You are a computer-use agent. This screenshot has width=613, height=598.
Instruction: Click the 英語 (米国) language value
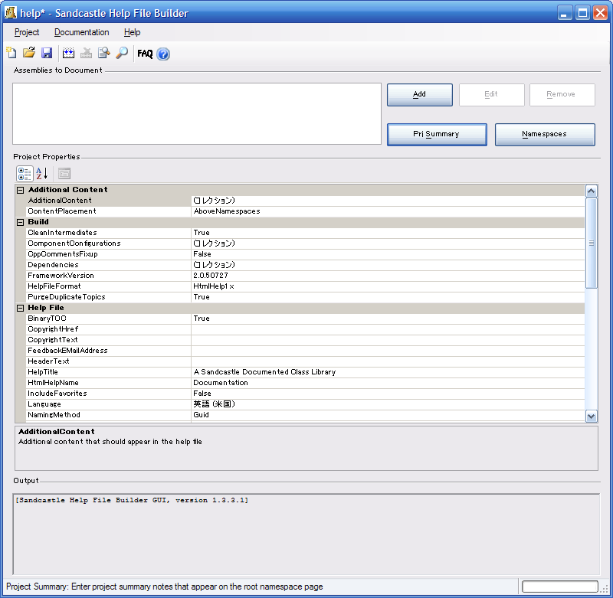215,404
